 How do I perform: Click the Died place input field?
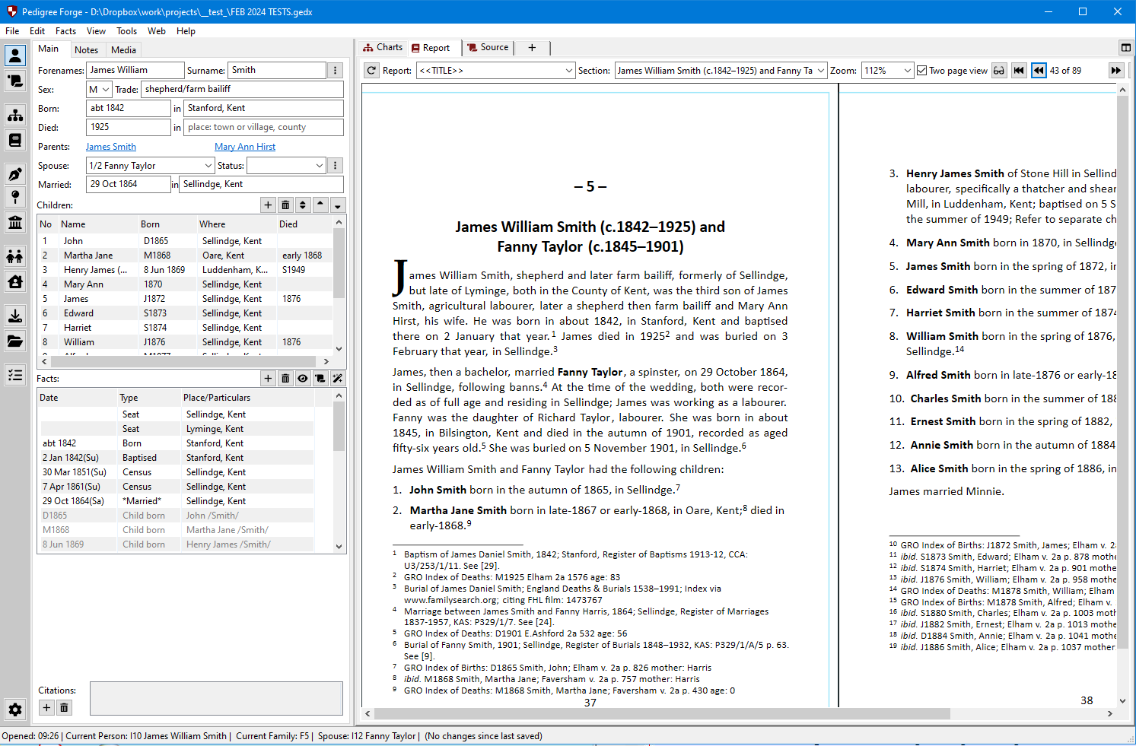click(x=263, y=128)
